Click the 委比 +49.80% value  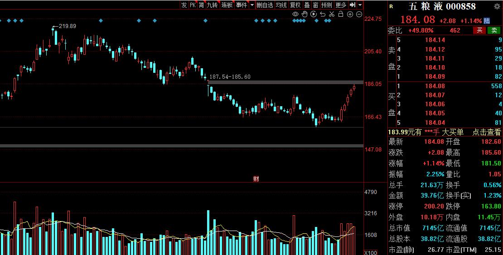click(421, 30)
